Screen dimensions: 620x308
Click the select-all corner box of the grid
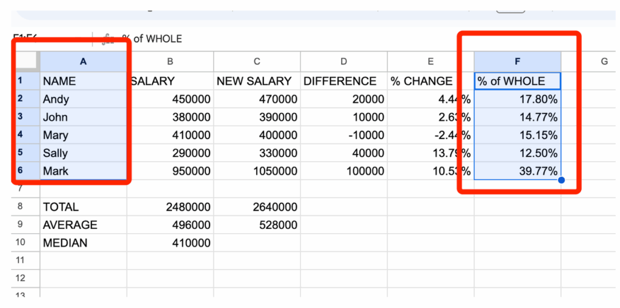tap(26, 61)
